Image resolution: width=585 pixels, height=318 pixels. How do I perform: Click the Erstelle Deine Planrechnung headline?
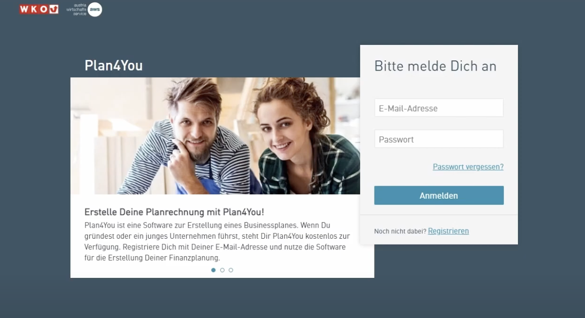click(174, 212)
